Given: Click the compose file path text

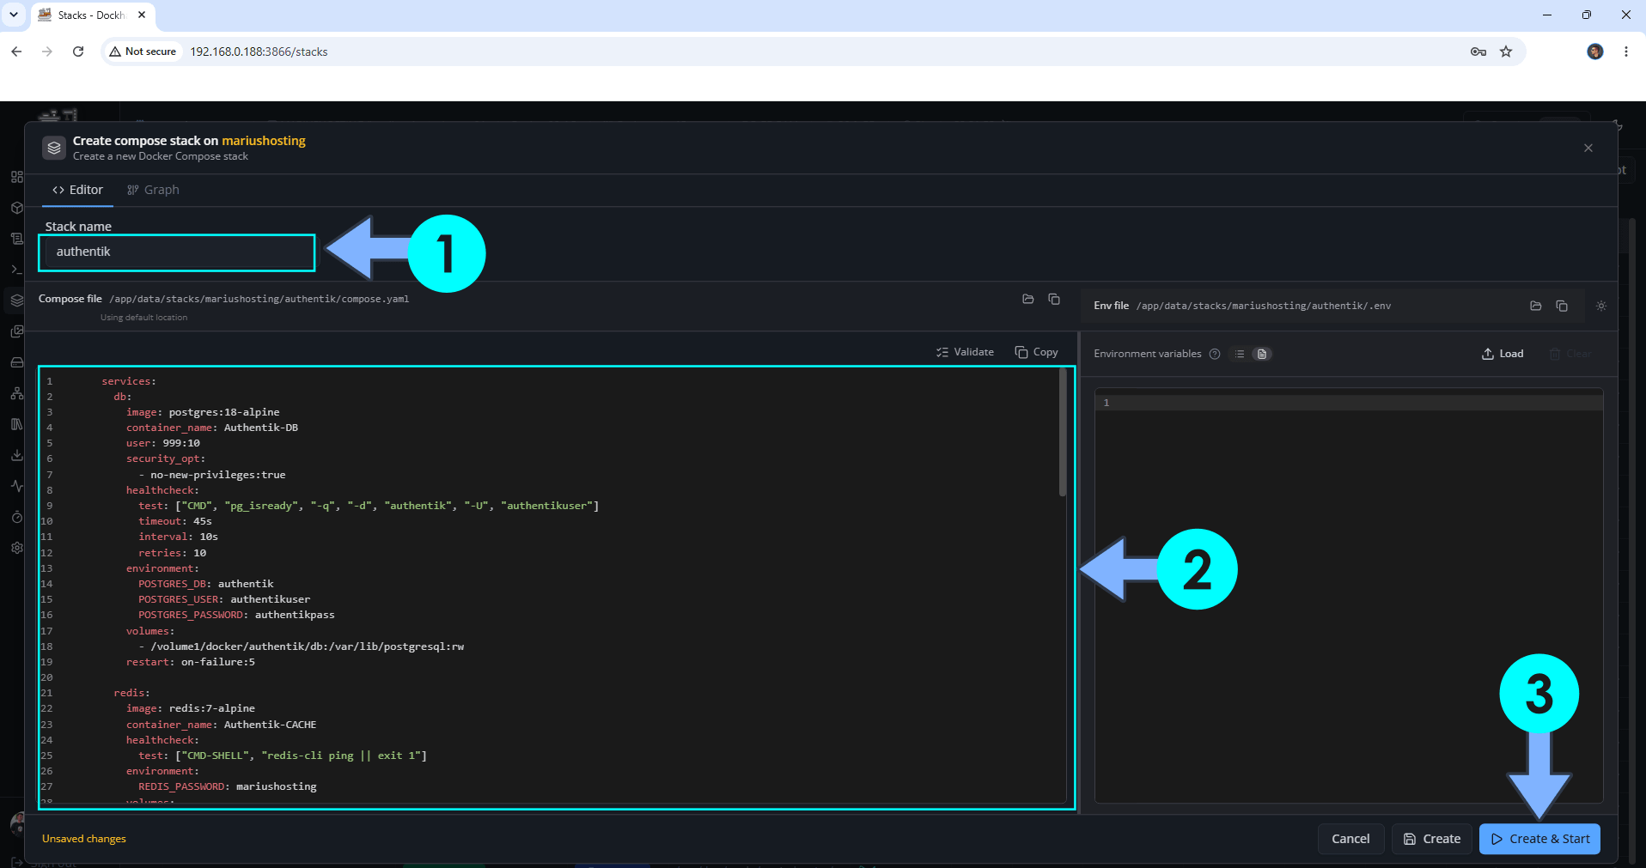Looking at the screenshot, I should click(x=259, y=299).
